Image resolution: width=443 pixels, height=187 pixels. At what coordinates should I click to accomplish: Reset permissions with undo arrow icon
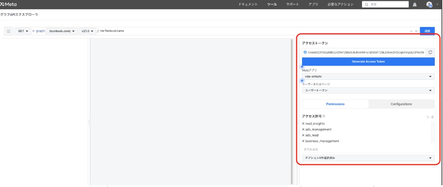pos(427,117)
